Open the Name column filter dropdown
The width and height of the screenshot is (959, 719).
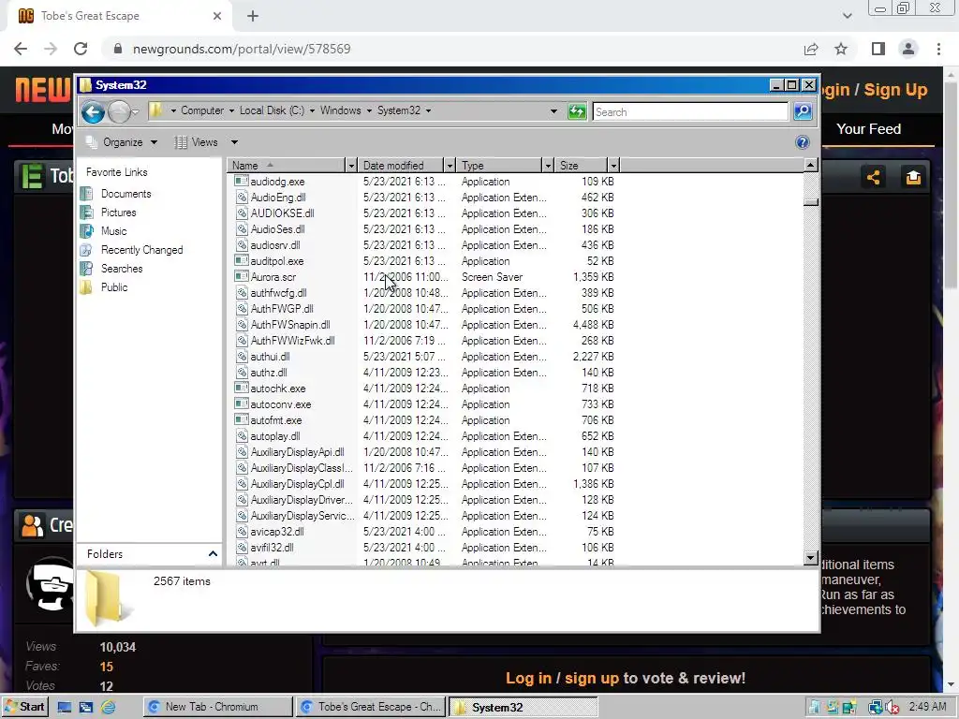click(351, 166)
